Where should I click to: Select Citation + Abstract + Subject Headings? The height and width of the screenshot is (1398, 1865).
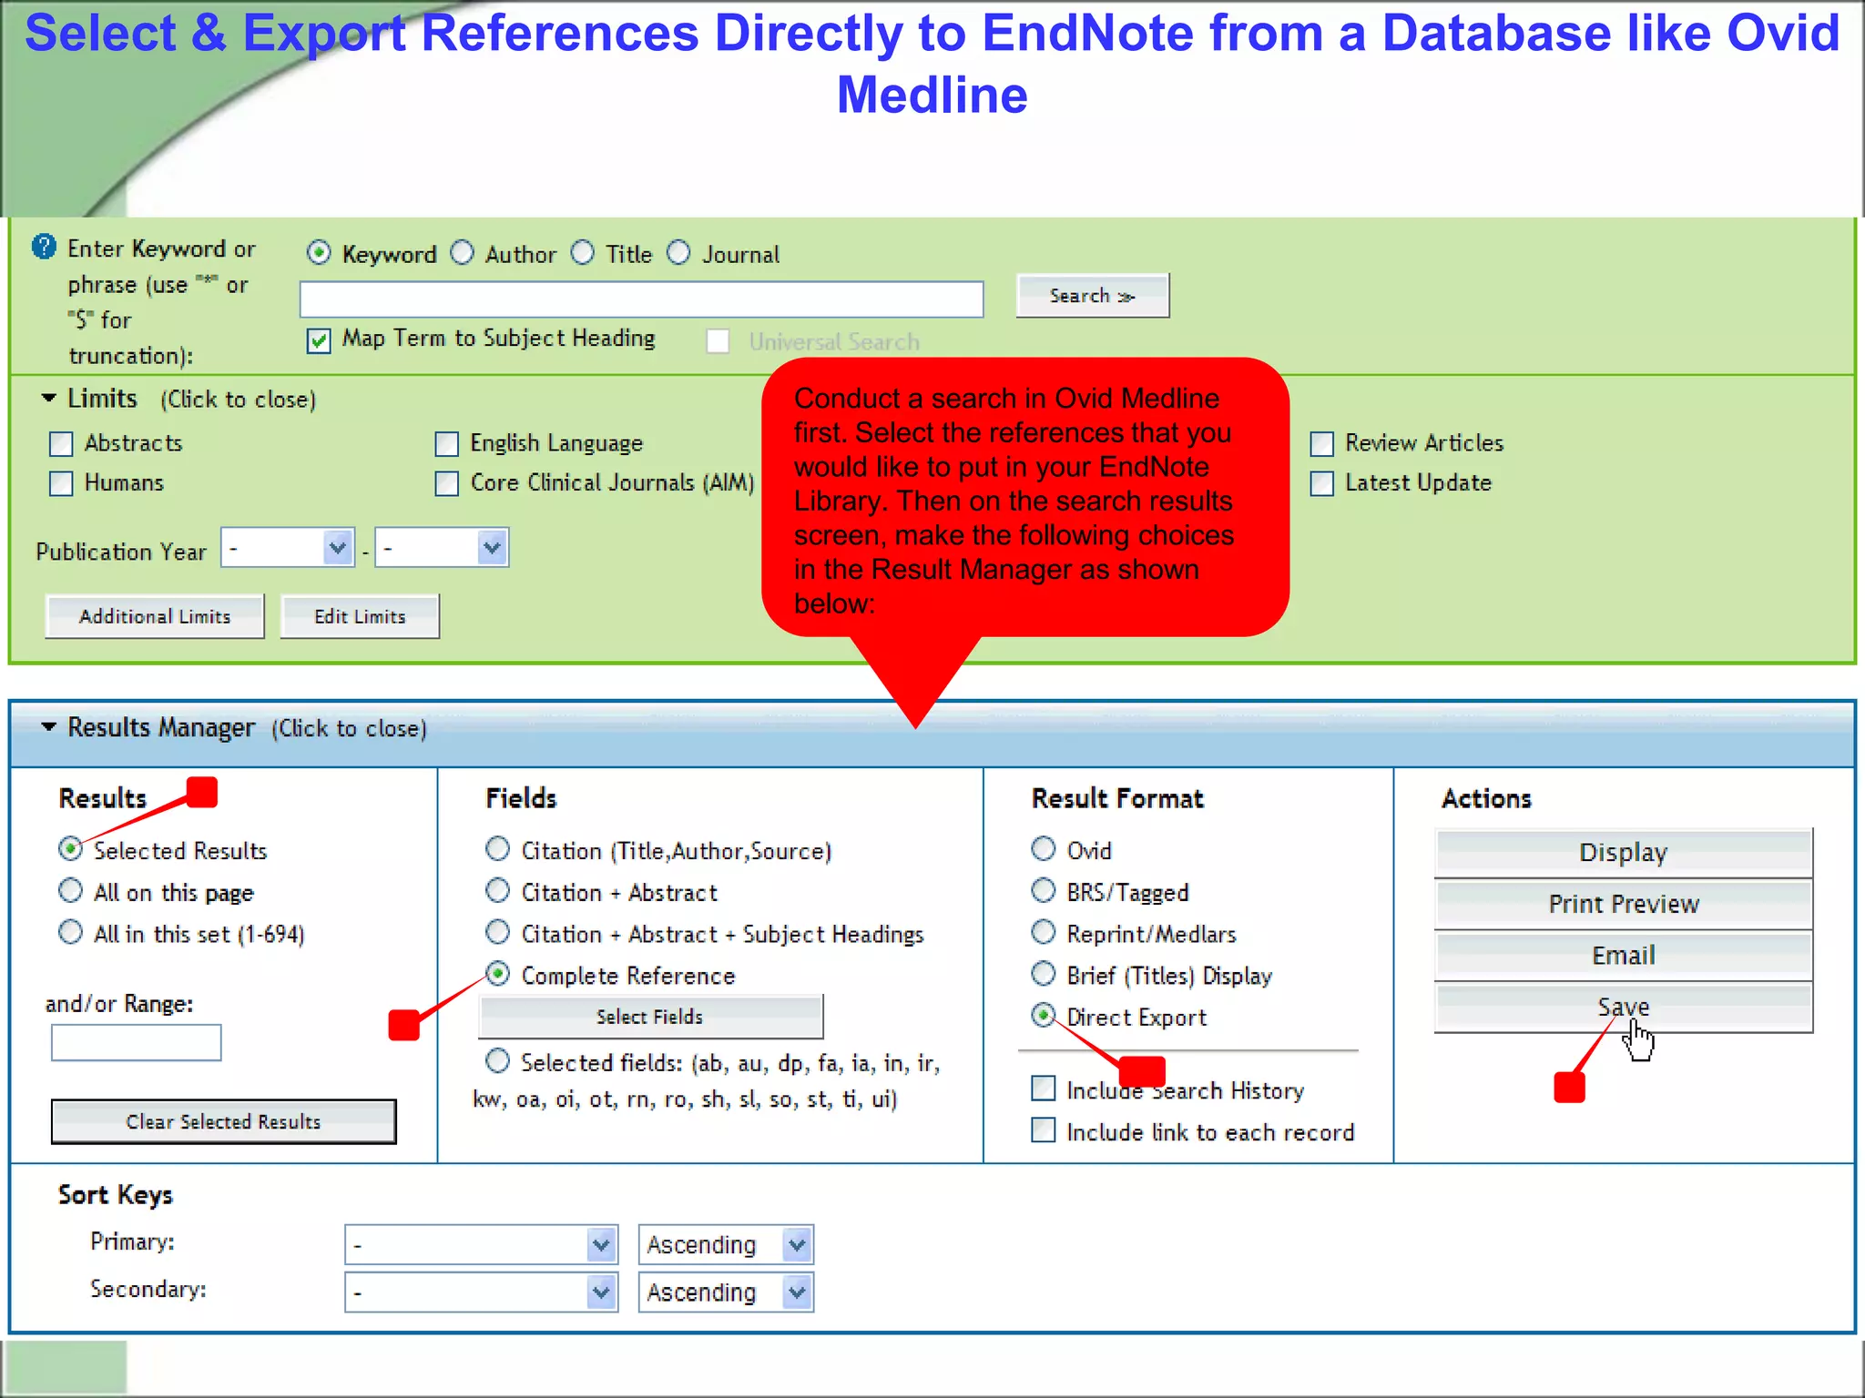tap(497, 932)
